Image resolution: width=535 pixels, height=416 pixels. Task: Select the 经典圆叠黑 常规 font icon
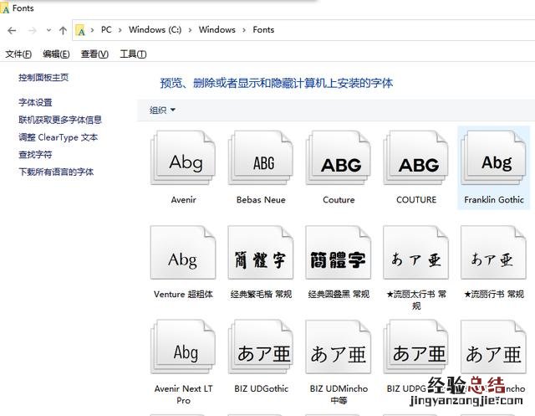click(x=339, y=258)
